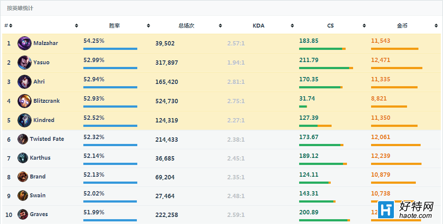The width and height of the screenshot is (443, 224).
Task: Sort by champion name column arrows
Action: (77, 26)
